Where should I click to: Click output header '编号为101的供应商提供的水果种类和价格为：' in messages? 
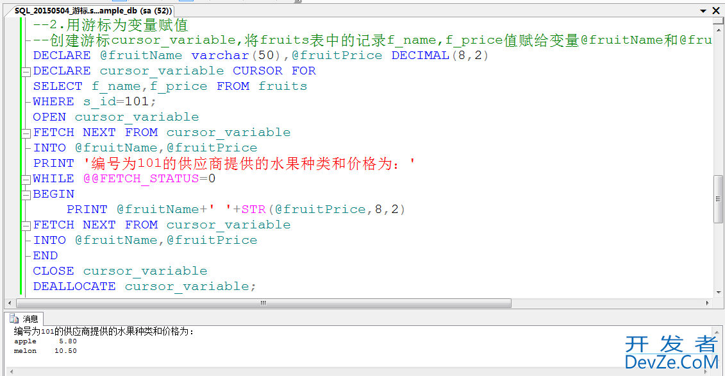(105, 332)
